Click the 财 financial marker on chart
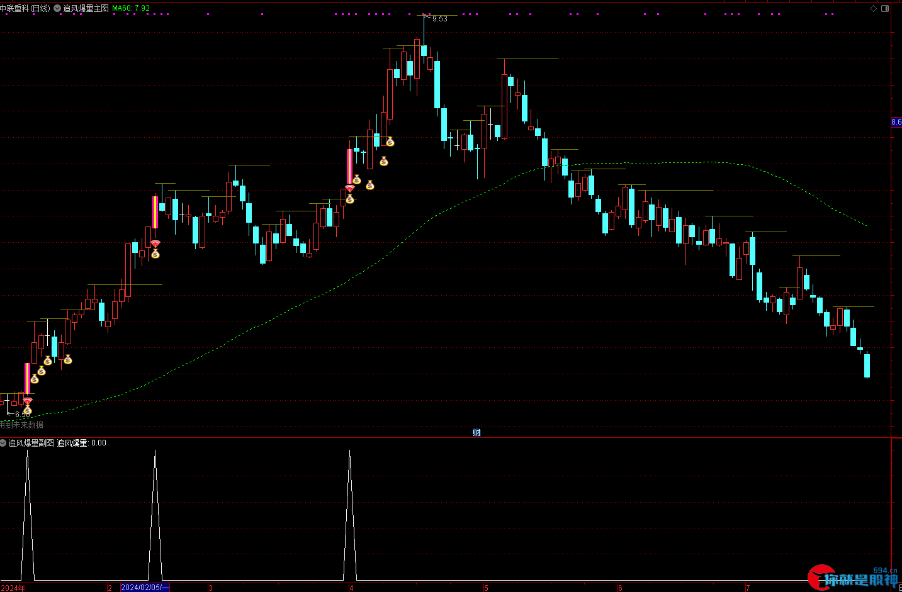The width and height of the screenshot is (902, 592). 476,432
